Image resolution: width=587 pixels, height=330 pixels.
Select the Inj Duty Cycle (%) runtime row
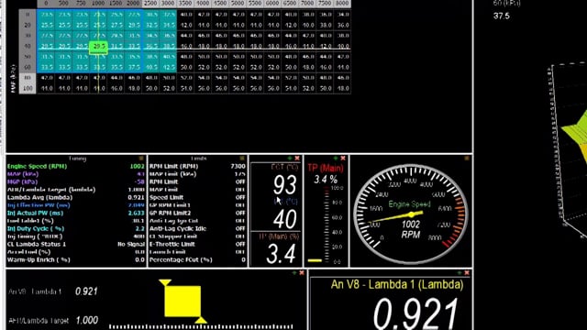pyautogui.click(x=75, y=228)
